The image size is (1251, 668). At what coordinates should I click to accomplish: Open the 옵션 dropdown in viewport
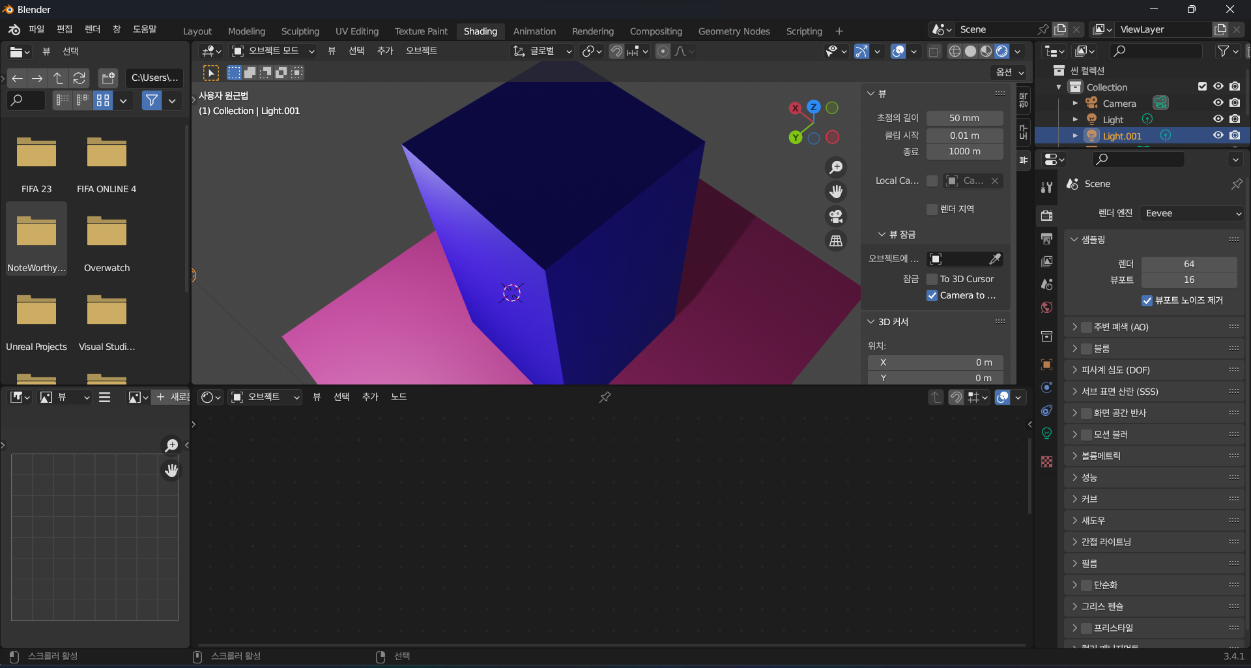point(1011,72)
